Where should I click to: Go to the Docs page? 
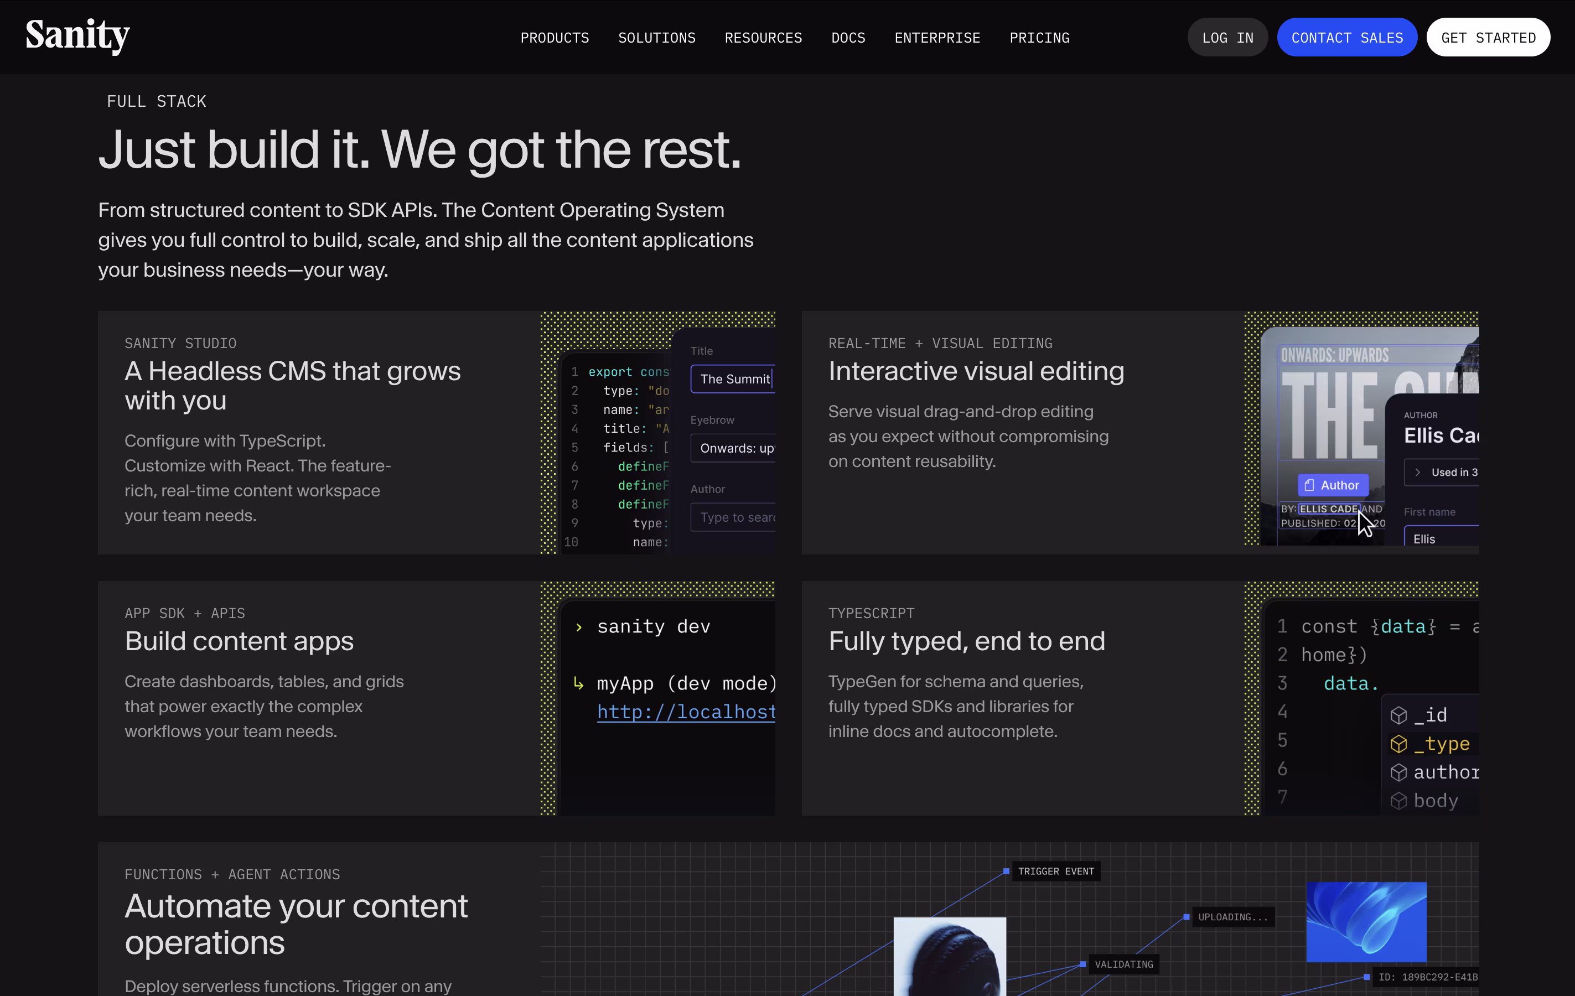848,38
